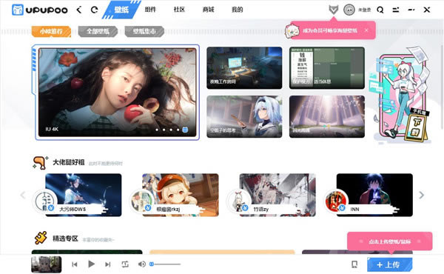Image resolution: width=444 pixels, height=274 pixels.
Task: Click the 精选专区 section heading
Action: coord(65,238)
